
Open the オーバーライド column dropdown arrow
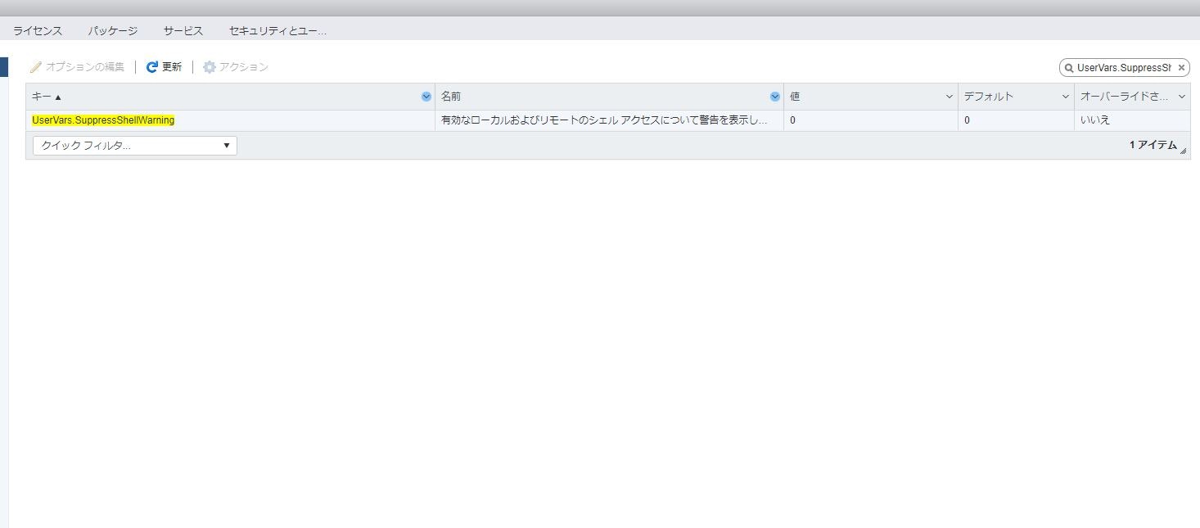pos(1182,97)
